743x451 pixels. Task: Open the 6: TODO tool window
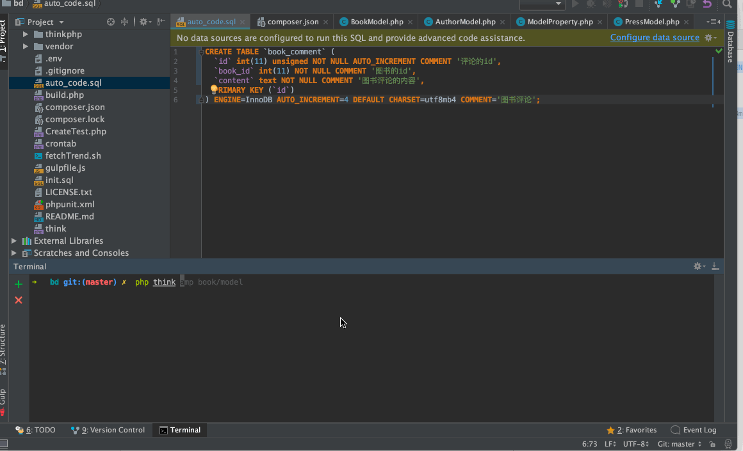pos(35,430)
